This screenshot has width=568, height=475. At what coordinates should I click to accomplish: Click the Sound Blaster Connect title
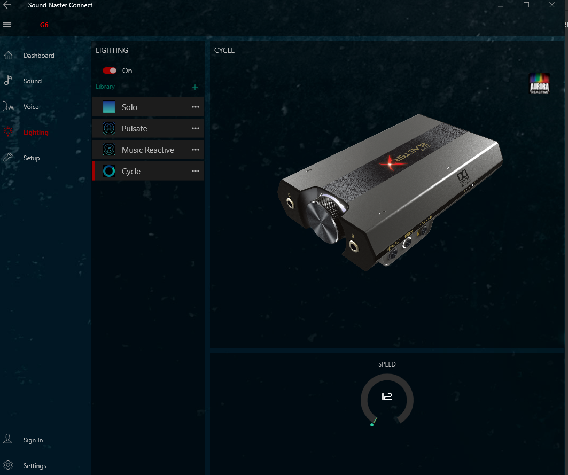point(60,5)
